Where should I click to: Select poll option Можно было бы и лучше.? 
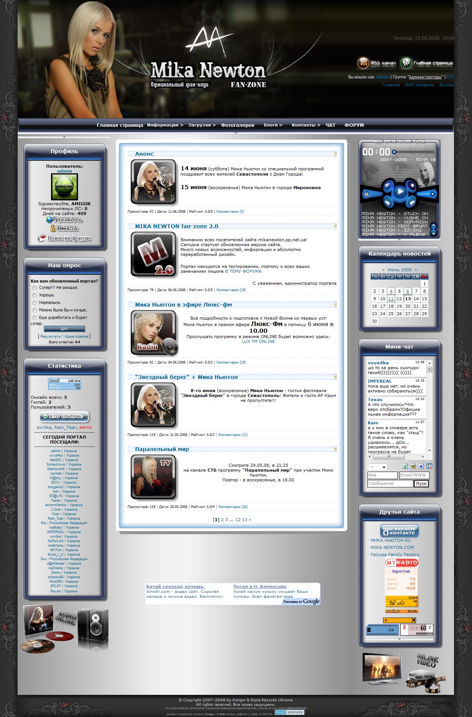point(35,310)
